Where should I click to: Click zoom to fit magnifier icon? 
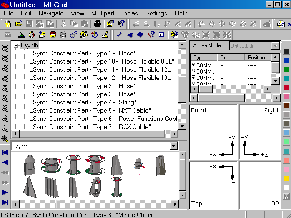[x=5, y=139]
